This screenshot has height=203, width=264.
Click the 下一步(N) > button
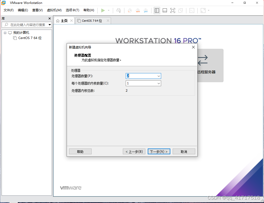pyautogui.click(x=159, y=151)
